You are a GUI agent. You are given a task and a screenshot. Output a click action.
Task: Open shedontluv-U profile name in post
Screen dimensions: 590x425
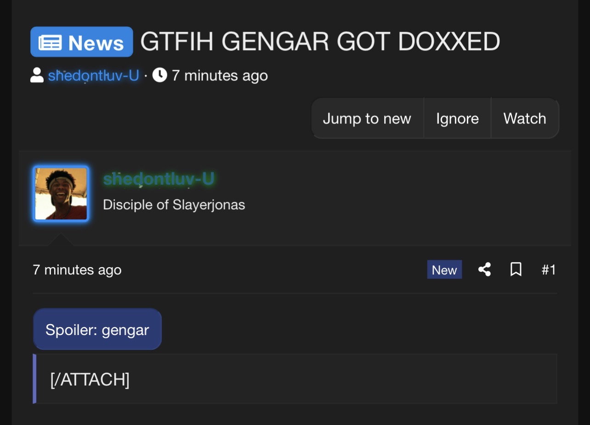(159, 179)
